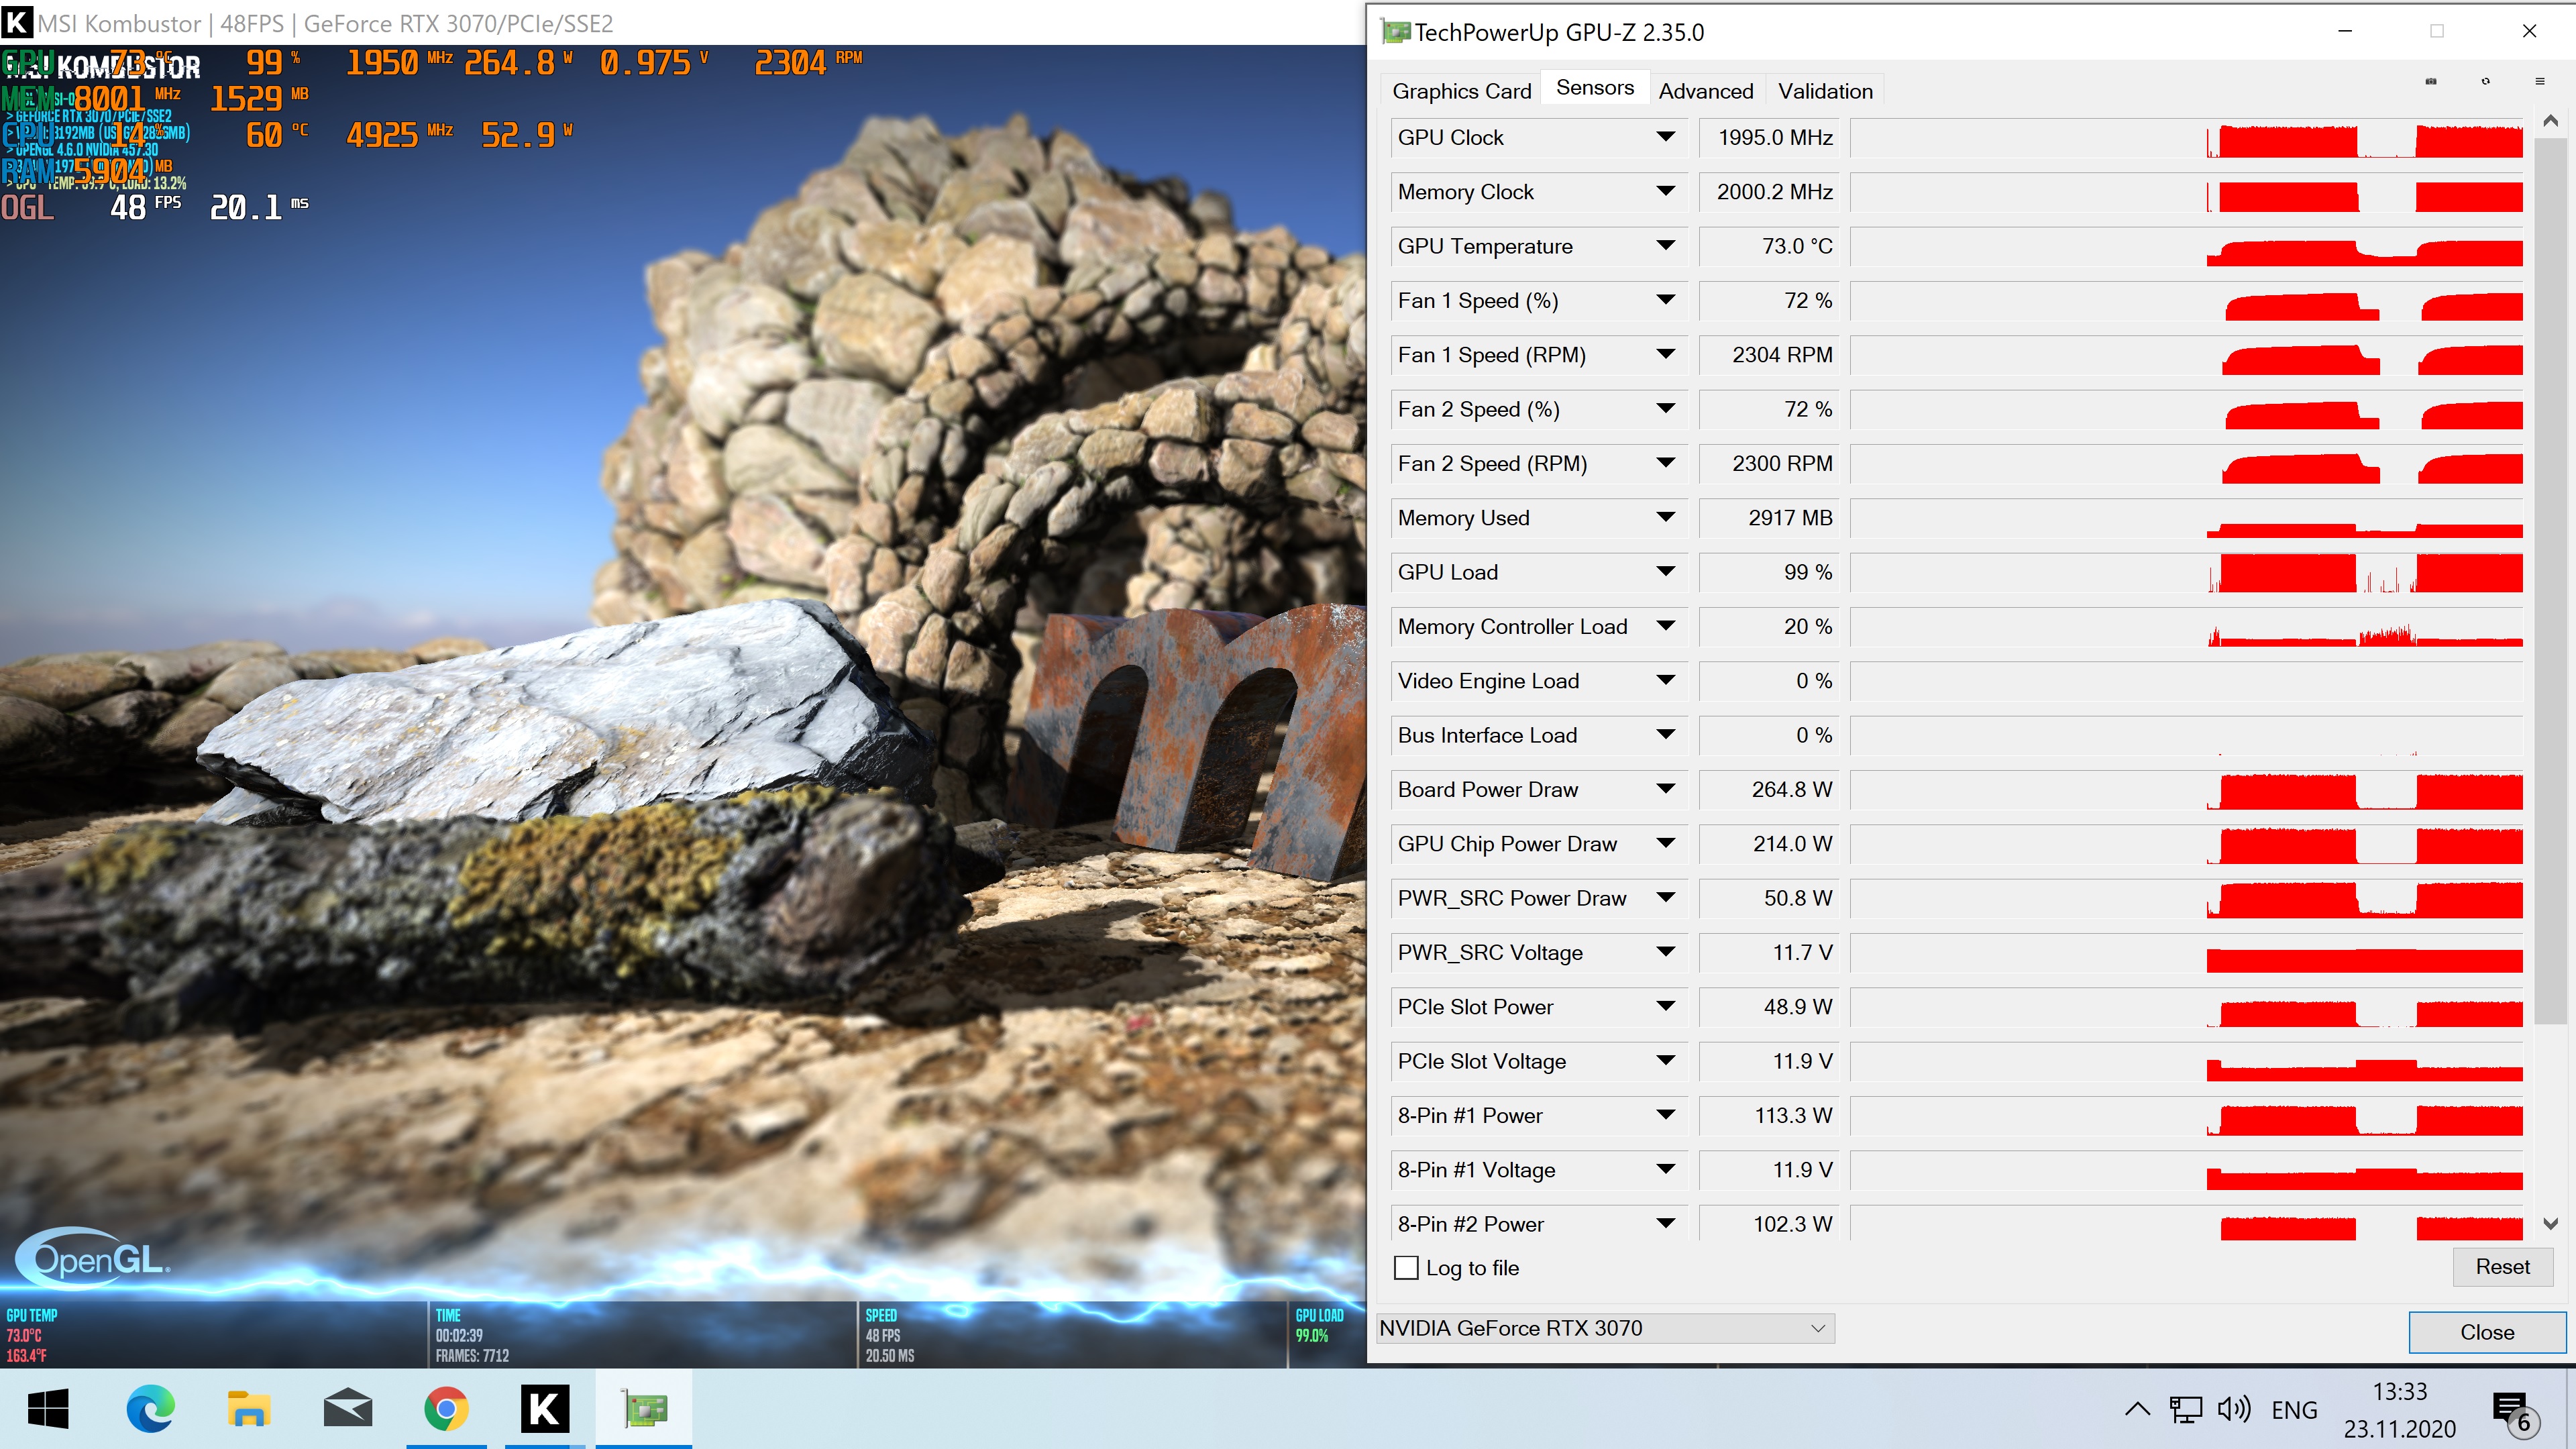Enable the Log to file checkbox
Screen dimensions: 2576x1449
(x=1406, y=1268)
